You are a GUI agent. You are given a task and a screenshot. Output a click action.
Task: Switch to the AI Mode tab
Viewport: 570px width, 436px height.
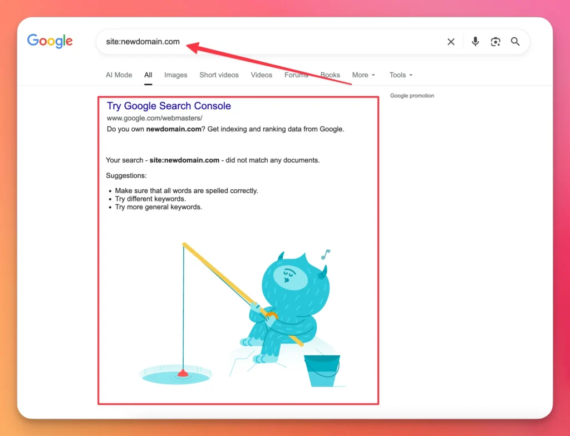[x=119, y=75]
